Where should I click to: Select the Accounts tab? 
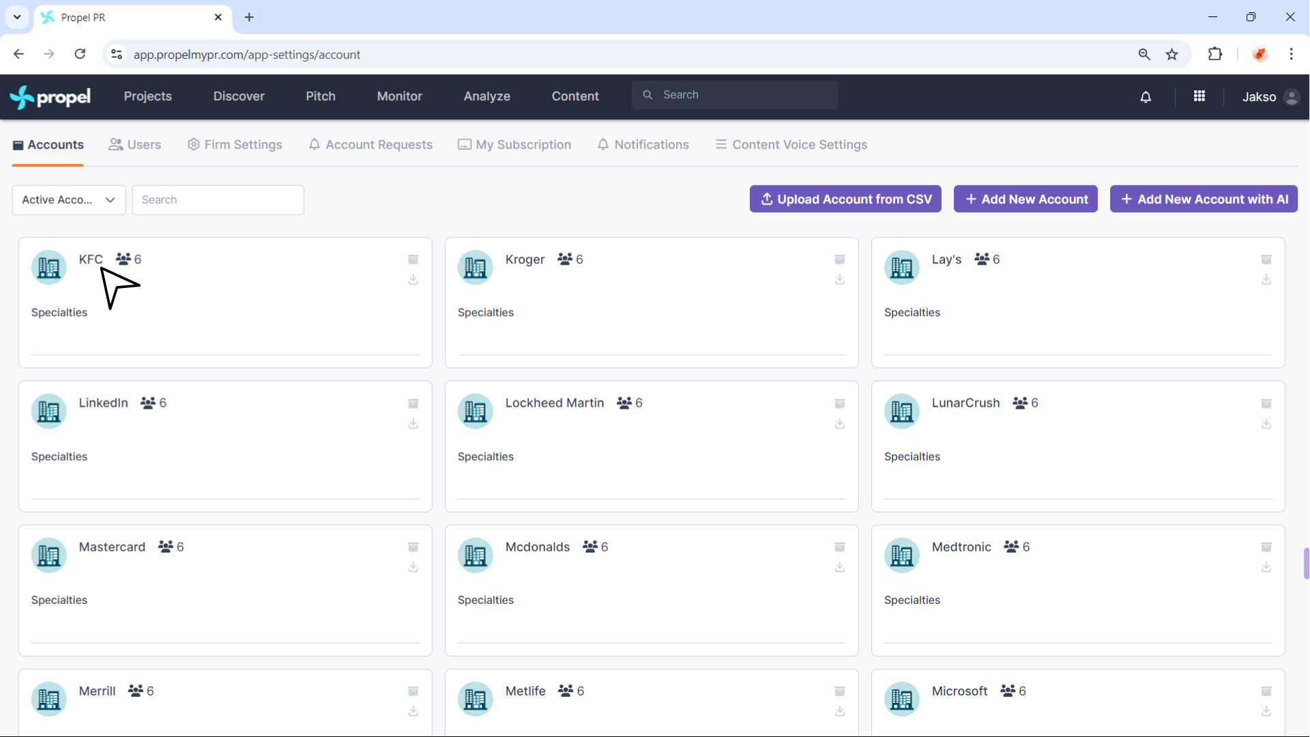click(x=48, y=145)
